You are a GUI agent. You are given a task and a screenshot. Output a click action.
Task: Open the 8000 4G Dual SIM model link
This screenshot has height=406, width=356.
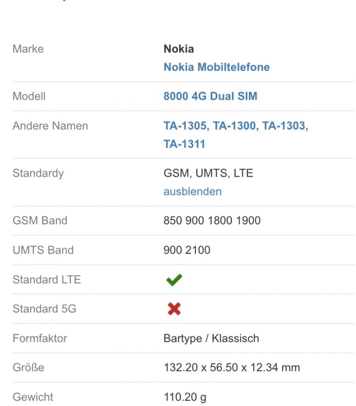tap(210, 96)
